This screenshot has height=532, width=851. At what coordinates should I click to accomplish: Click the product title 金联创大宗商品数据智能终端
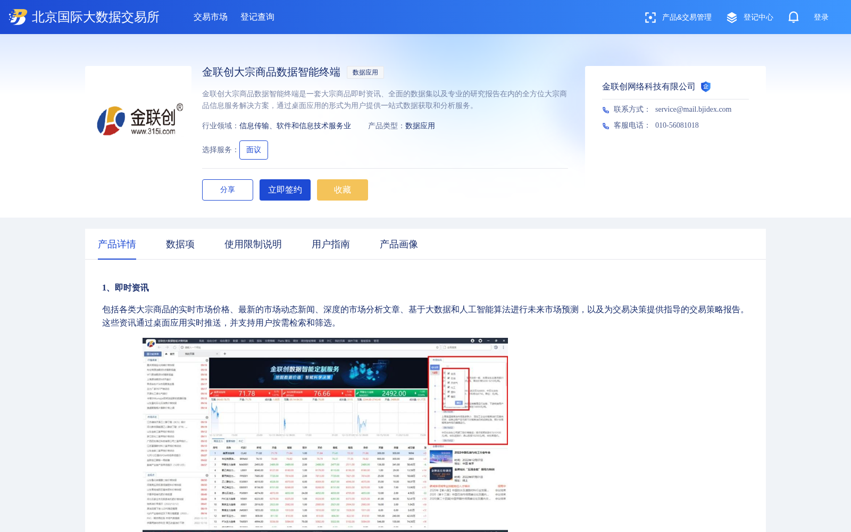coord(271,72)
